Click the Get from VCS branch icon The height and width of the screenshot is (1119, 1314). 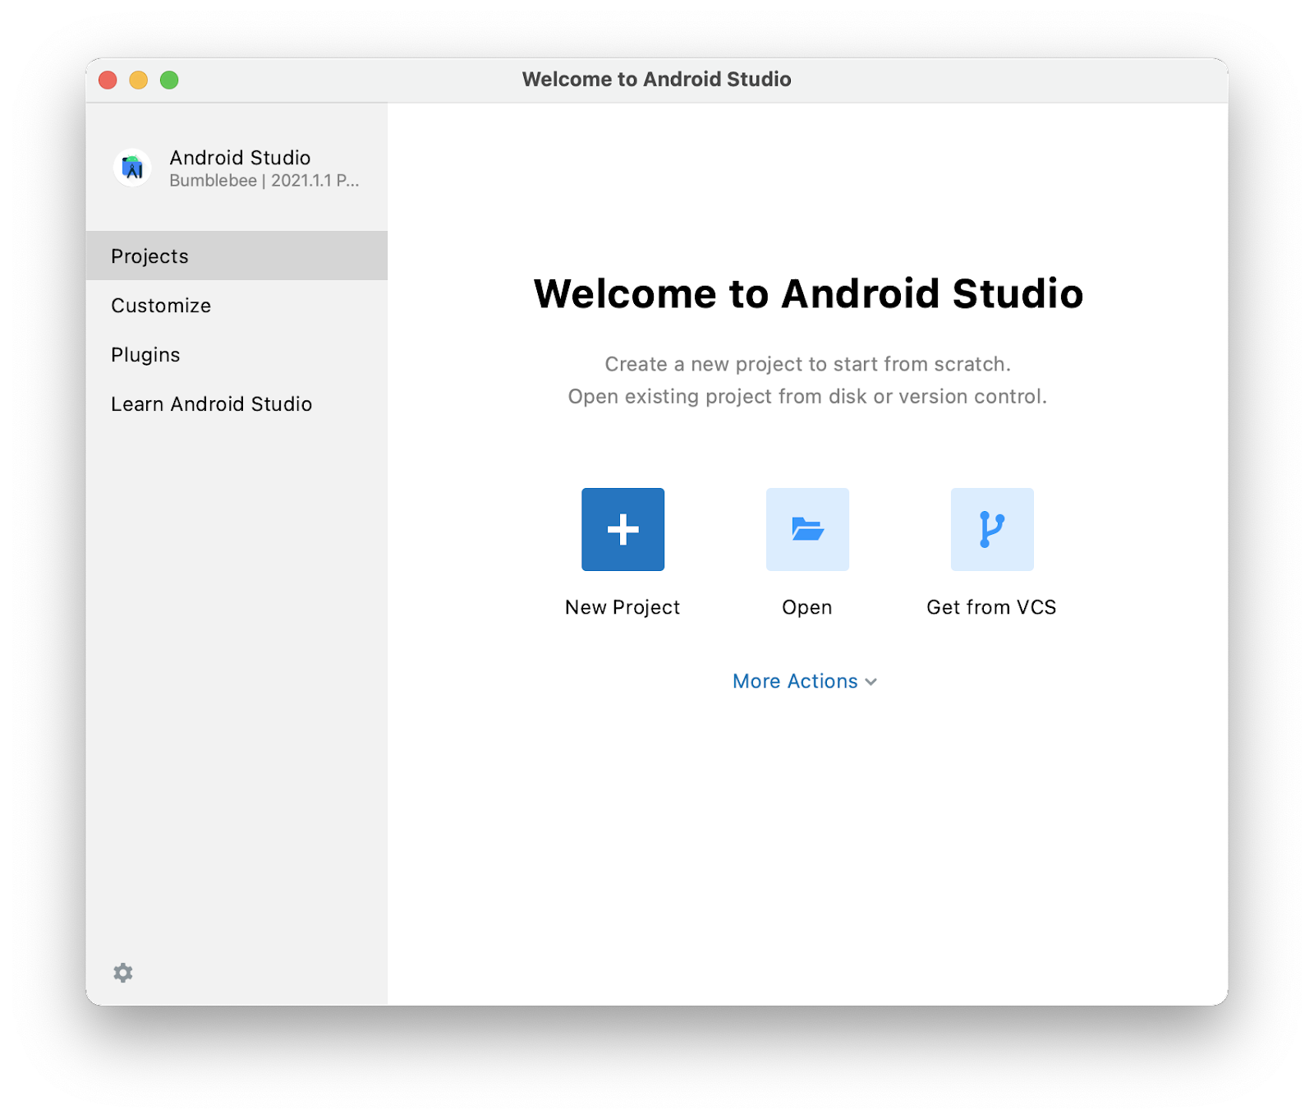point(990,529)
